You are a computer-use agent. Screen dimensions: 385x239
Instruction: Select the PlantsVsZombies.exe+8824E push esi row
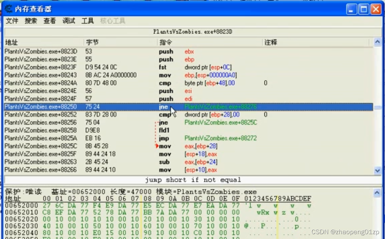[189, 91]
